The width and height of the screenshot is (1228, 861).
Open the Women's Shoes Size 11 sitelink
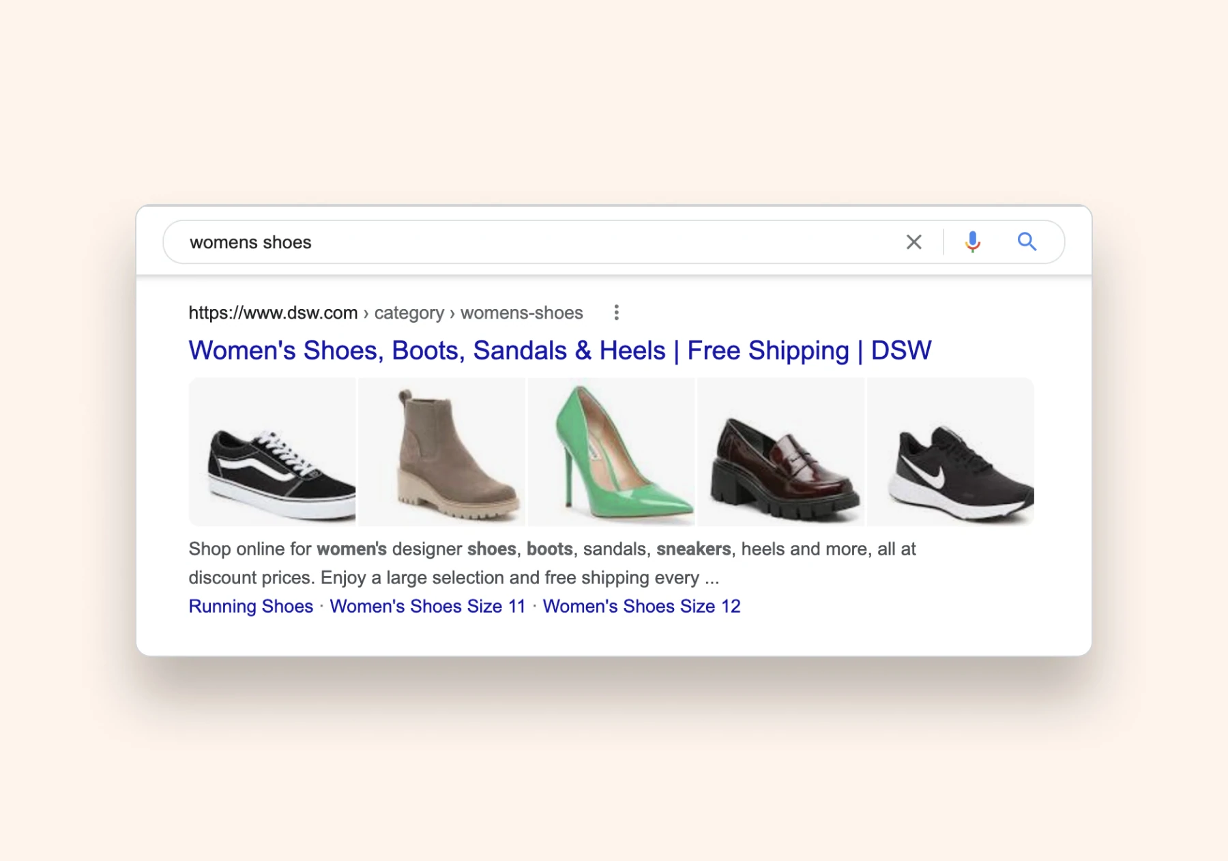(428, 607)
